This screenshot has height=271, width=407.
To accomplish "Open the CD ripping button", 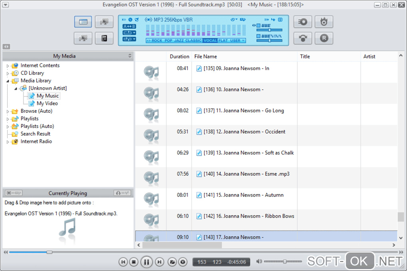I will [302, 22].
